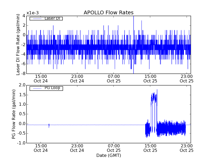This screenshot has height=159, width=212.
Task: Click the small PG Loop blip on Oct 24
Action: (x=49, y=126)
